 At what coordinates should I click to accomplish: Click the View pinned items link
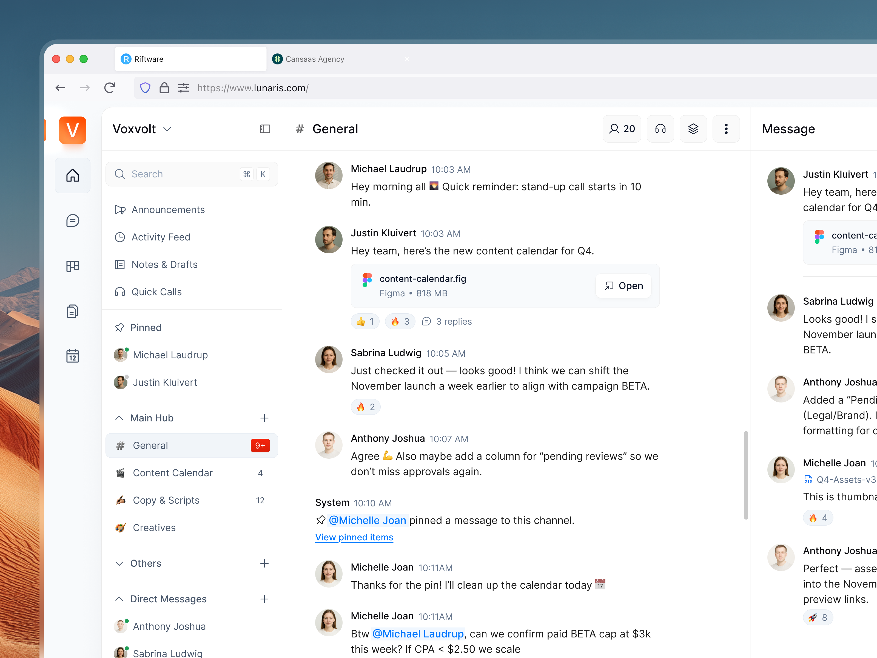[354, 537]
